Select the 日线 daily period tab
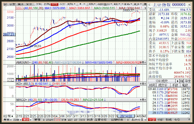The image size is (194, 124). pos(47,4)
